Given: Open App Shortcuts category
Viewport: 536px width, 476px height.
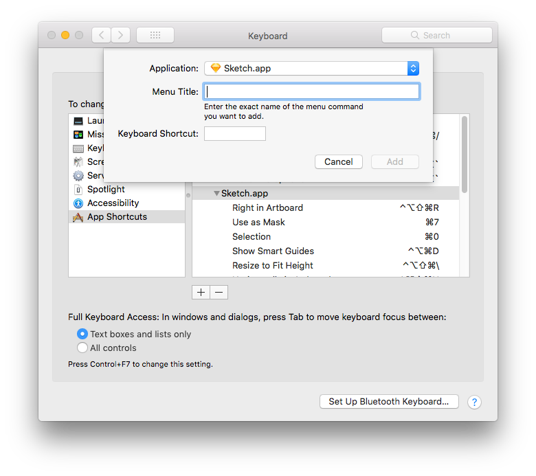Looking at the screenshot, I should click(127, 216).
